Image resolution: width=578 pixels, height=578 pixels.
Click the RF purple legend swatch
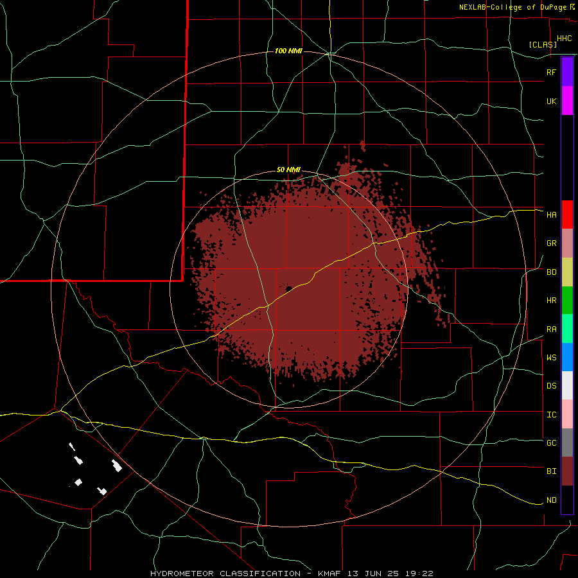[x=567, y=72]
